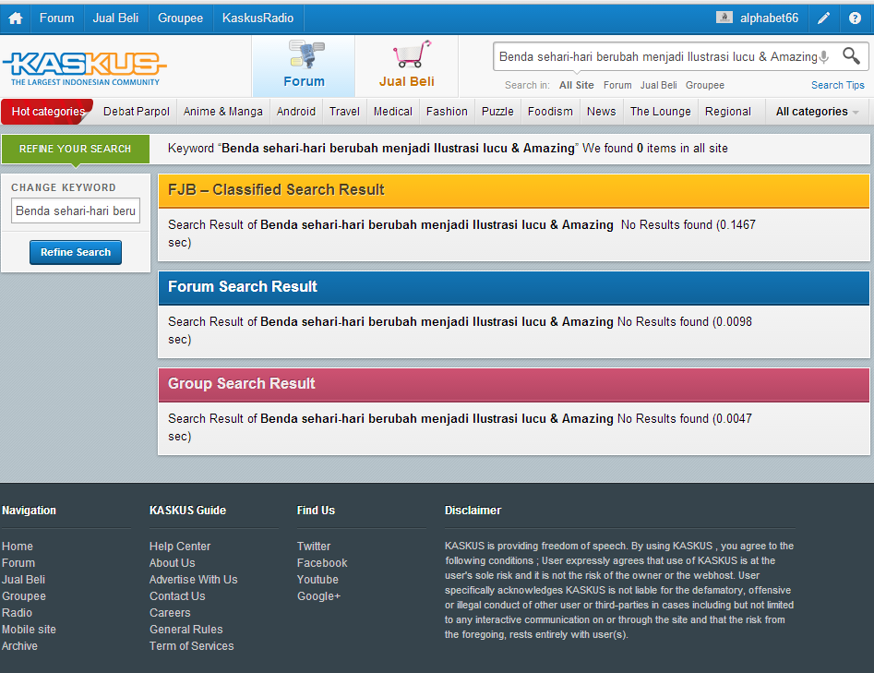Set search scope to Groupee
Screen dimensions: 874x673
coord(705,85)
